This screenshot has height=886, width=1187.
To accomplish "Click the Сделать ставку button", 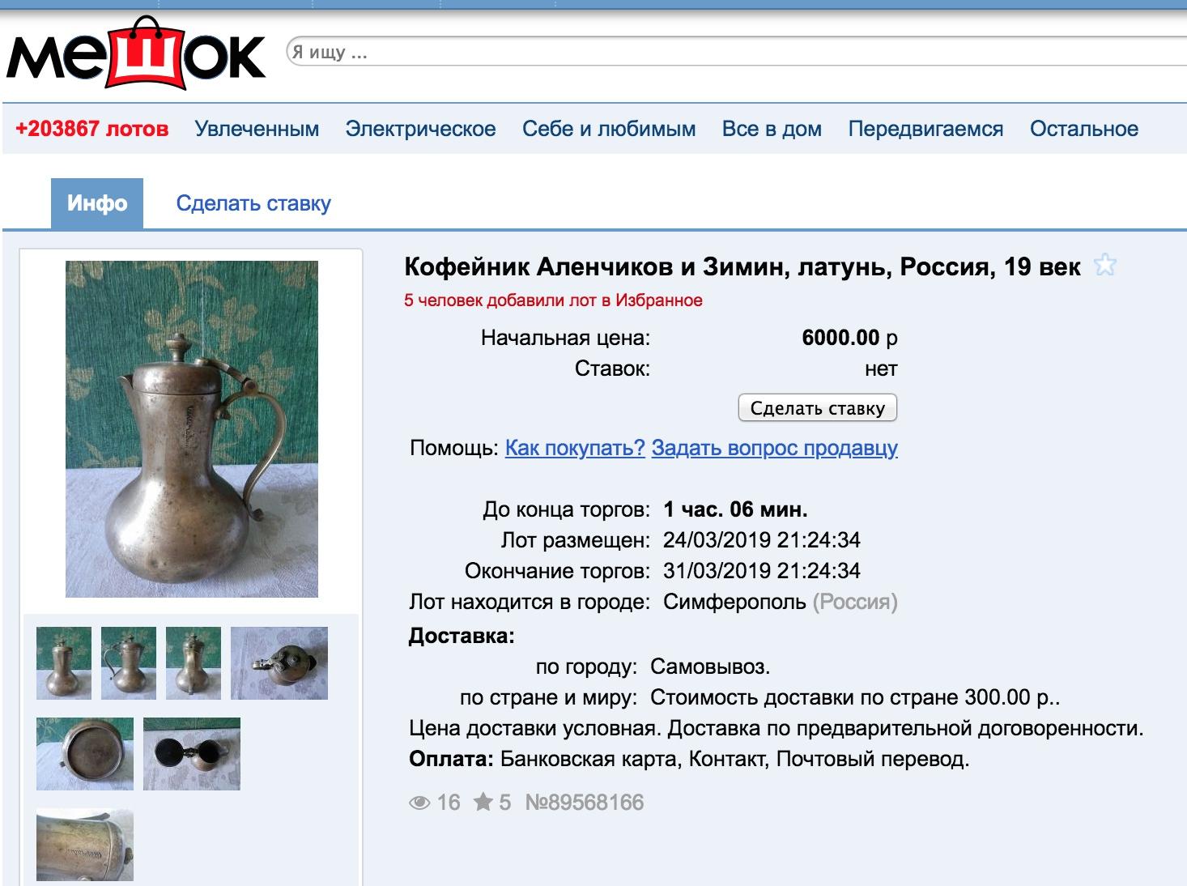I will pos(818,408).
